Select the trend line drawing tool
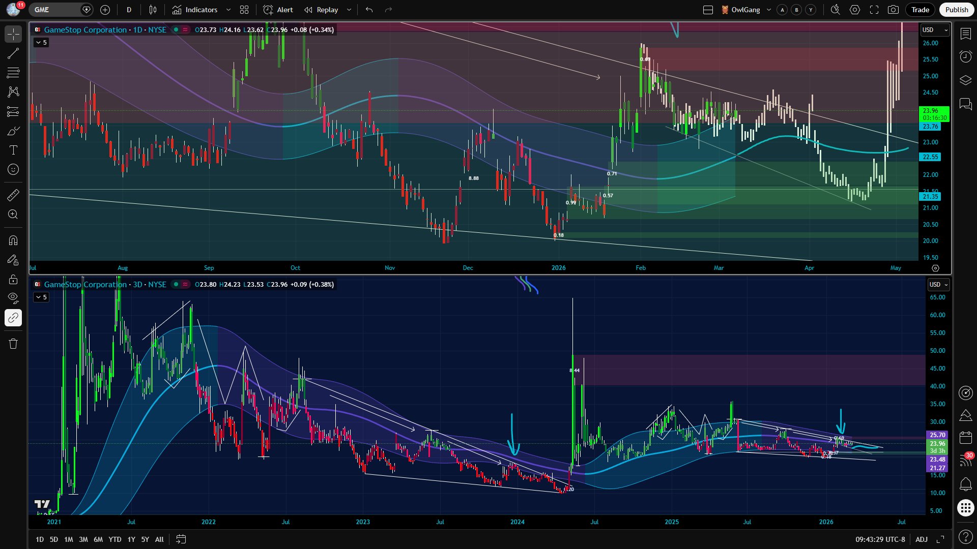 tap(13, 54)
